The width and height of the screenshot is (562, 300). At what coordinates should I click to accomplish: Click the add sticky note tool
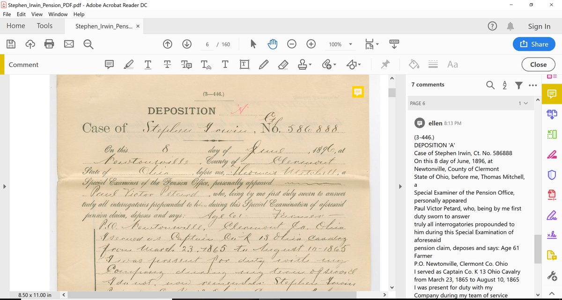[x=110, y=65]
